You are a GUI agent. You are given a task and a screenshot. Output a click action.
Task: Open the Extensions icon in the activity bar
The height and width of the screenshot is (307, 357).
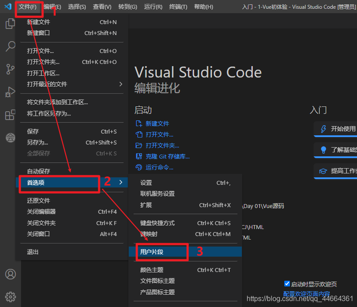(x=10, y=115)
